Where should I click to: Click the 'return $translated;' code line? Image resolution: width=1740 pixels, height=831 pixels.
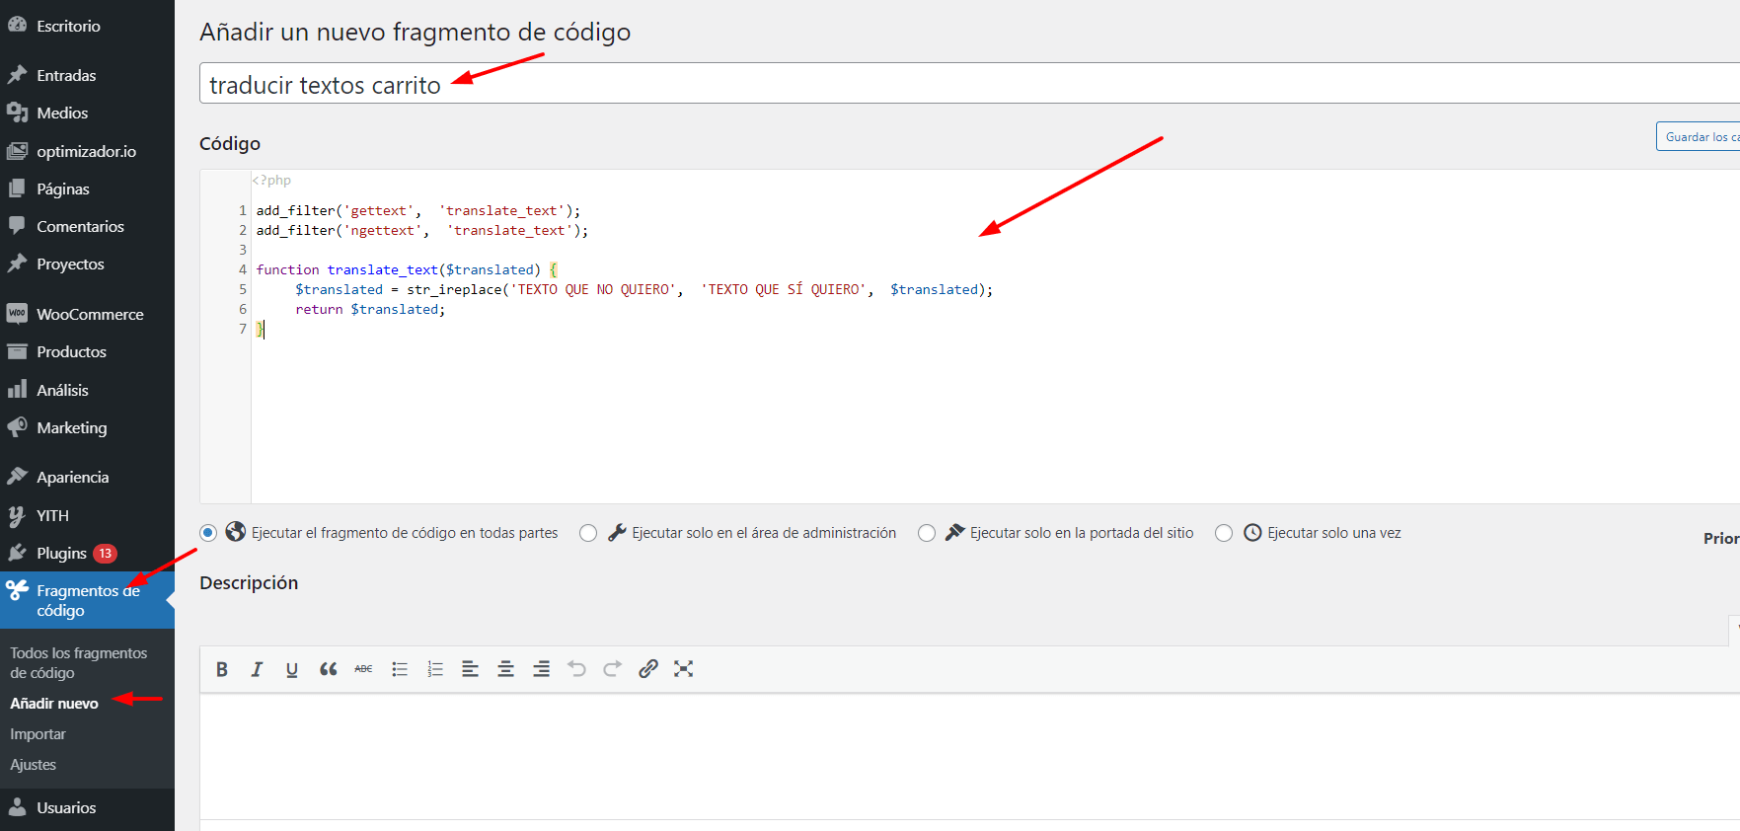[370, 309]
